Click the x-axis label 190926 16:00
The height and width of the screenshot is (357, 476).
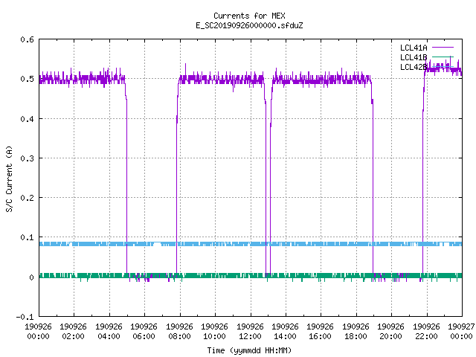(321, 332)
